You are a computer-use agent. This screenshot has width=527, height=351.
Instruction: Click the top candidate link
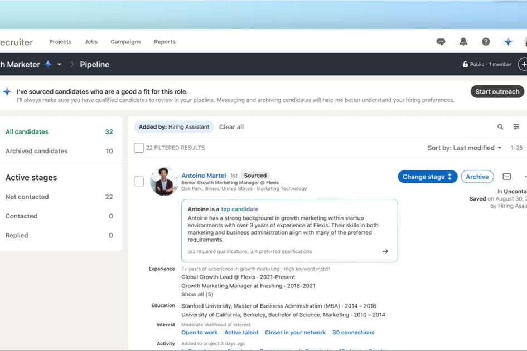240,209
